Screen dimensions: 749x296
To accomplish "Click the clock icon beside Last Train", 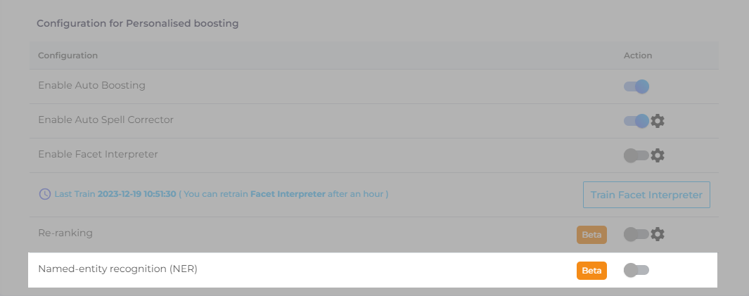I will tap(44, 194).
